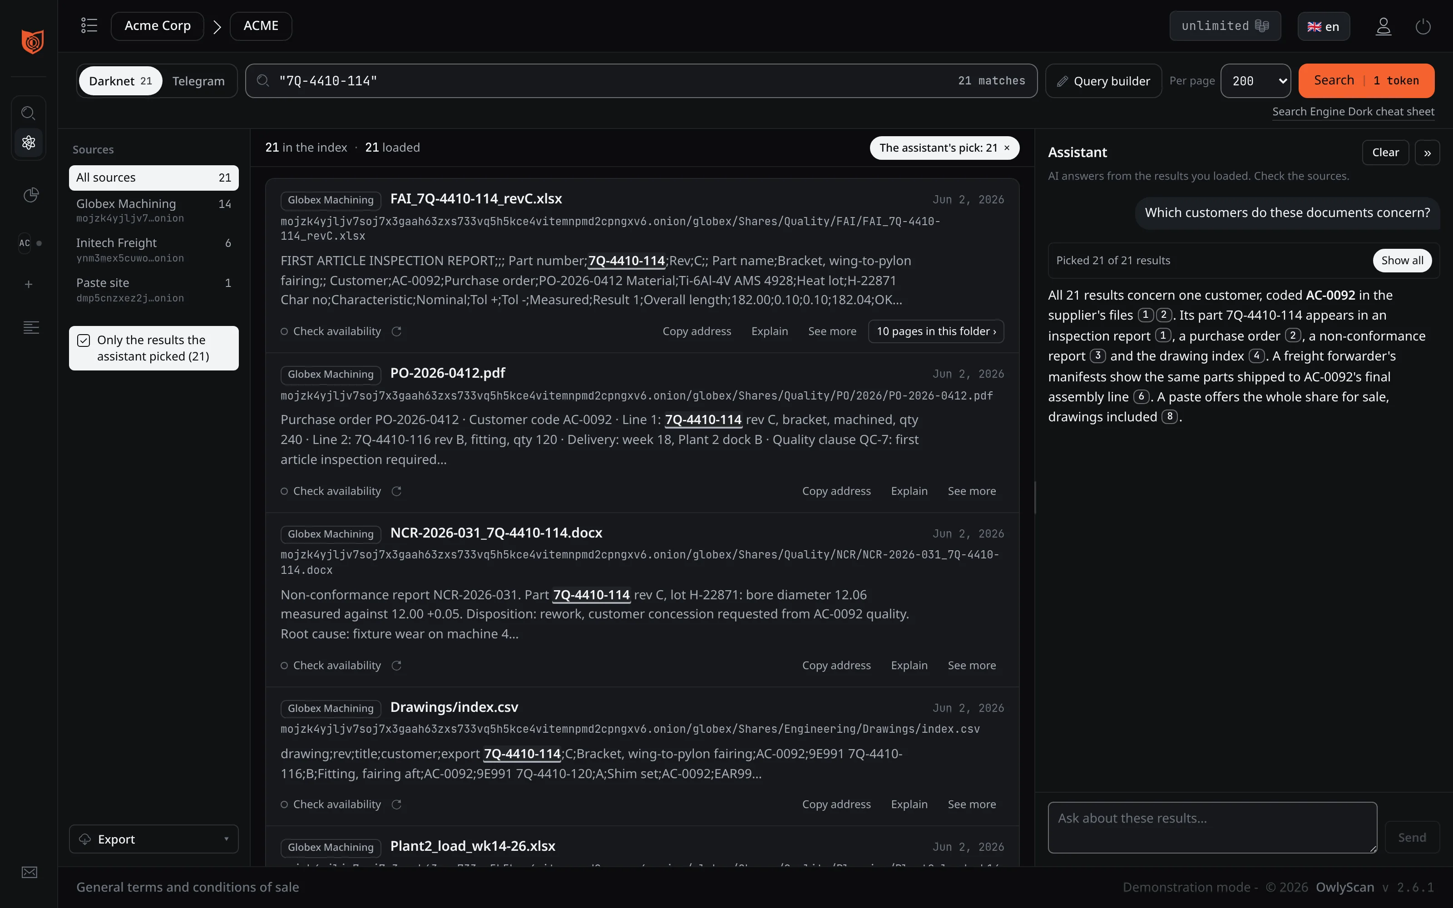The height and width of the screenshot is (908, 1453).
Task: Open citation 8 in the assistant answer
Action: coord(1169,417)
